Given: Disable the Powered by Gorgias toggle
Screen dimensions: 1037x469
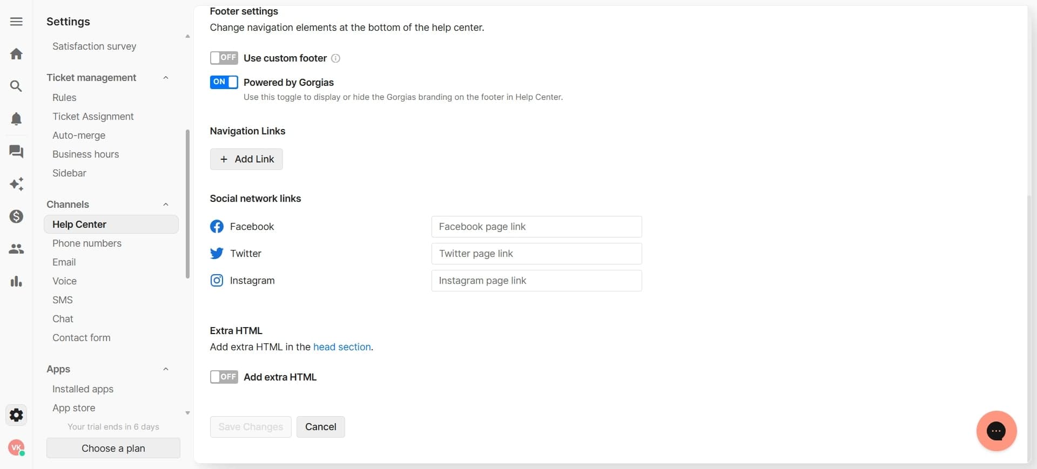Looking at the screenshot, I should pyautogui.click(x=224, y=82).
